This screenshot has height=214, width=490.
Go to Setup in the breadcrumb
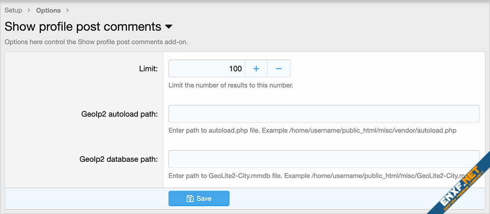13,10
